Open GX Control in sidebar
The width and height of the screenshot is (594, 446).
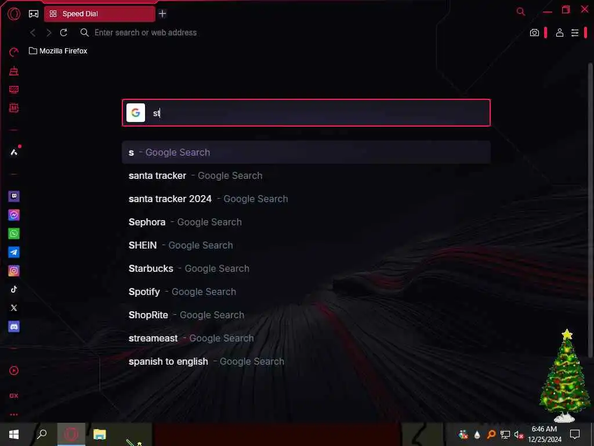click(x=14, y=52)
